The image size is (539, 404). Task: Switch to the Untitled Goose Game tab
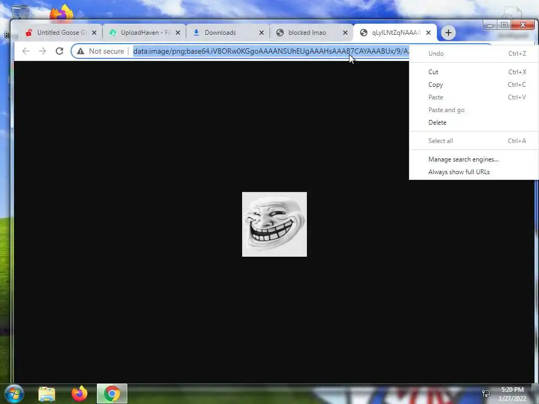click(60, 33)
